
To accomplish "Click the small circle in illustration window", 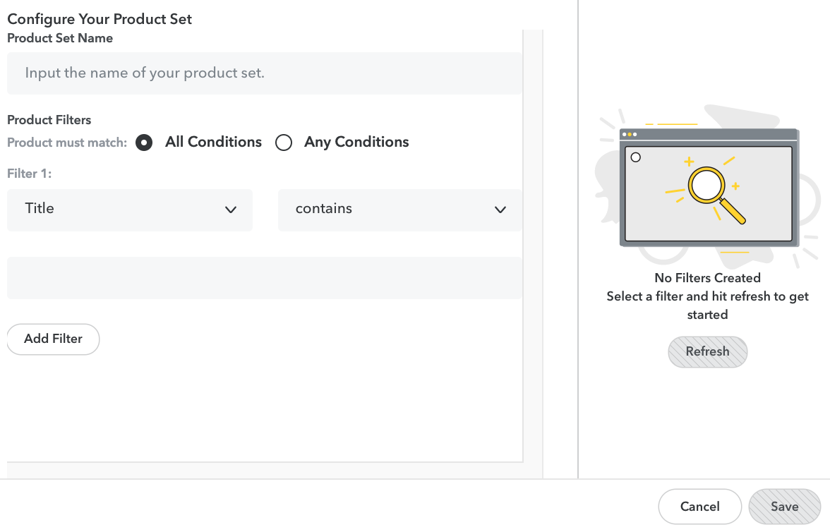I will 635,157.
